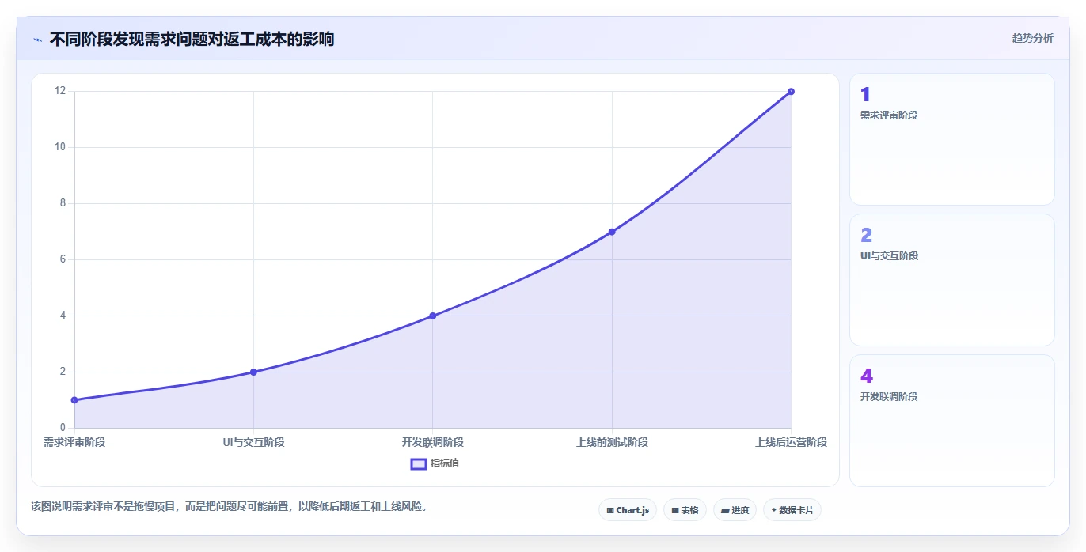Screen dimensions: 1086x552
Task: Click the data point at 开发联调阶段
Action: coord(432,316)
